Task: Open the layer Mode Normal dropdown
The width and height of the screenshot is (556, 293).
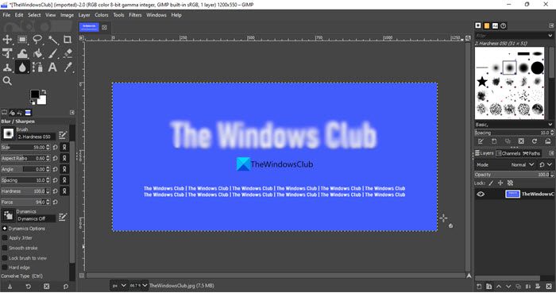Action: coord(523,164)
